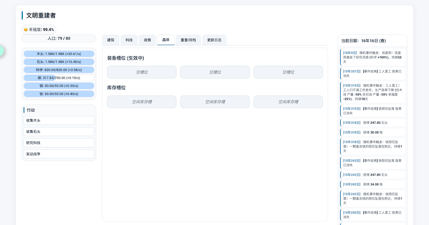Click the 人口 79 / 80 indicator
429x225 pixels.
click(x=59, y=38)
